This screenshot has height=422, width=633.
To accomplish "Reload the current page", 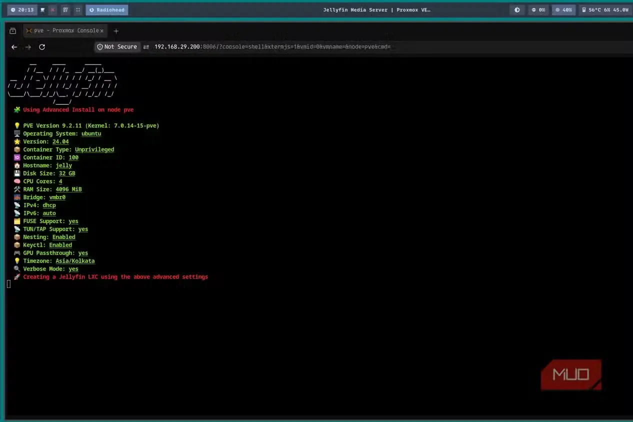I will click(x=42, y=47).
